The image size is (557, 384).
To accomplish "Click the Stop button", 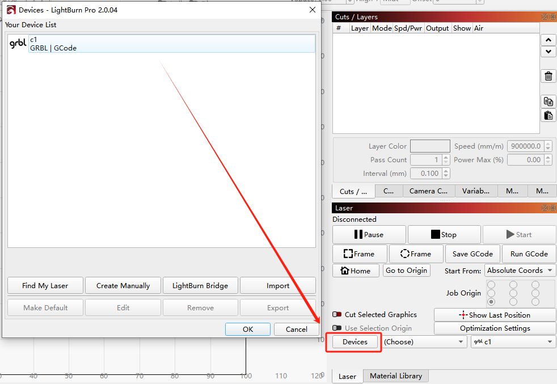I will pos(444,234).
